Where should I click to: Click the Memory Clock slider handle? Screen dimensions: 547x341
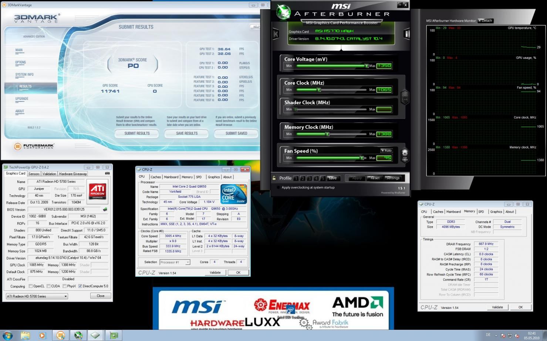pyautogui.click(x=327, y=134)
